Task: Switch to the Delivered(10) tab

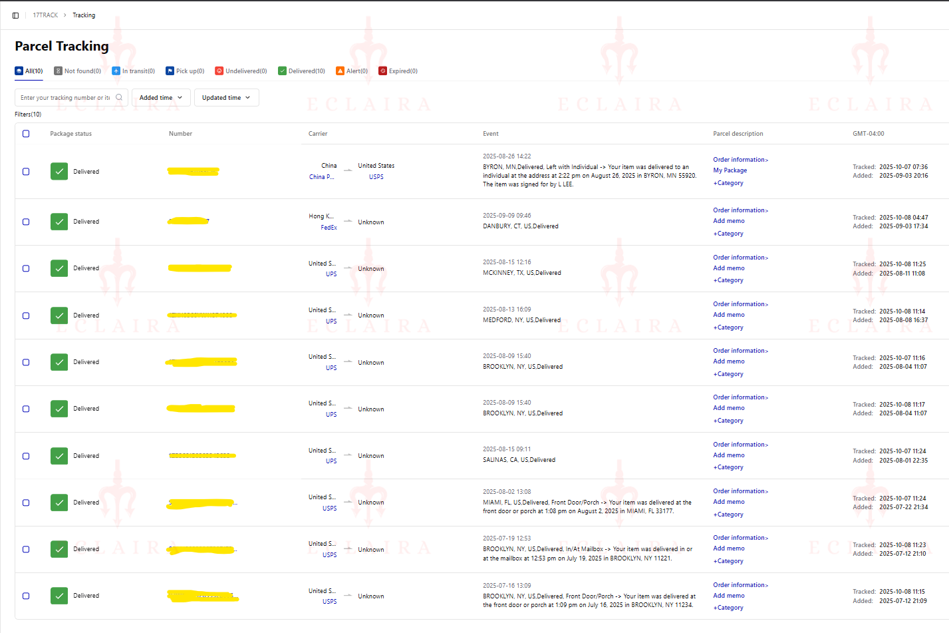Action: (x=301, y=71)
